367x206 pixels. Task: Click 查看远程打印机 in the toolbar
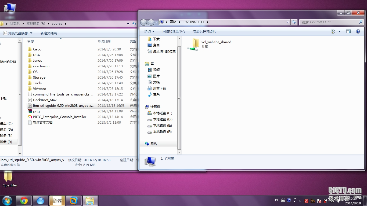(x=204, y=31)
